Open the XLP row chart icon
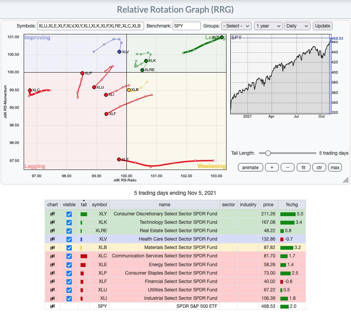 click(x=52, y=273)
